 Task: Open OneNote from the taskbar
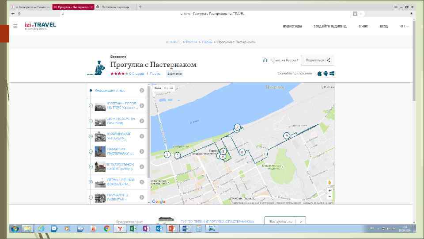(x=146, y=229)
